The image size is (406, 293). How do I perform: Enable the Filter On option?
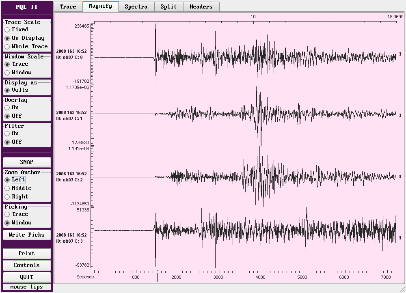click(x=7, y=134)
